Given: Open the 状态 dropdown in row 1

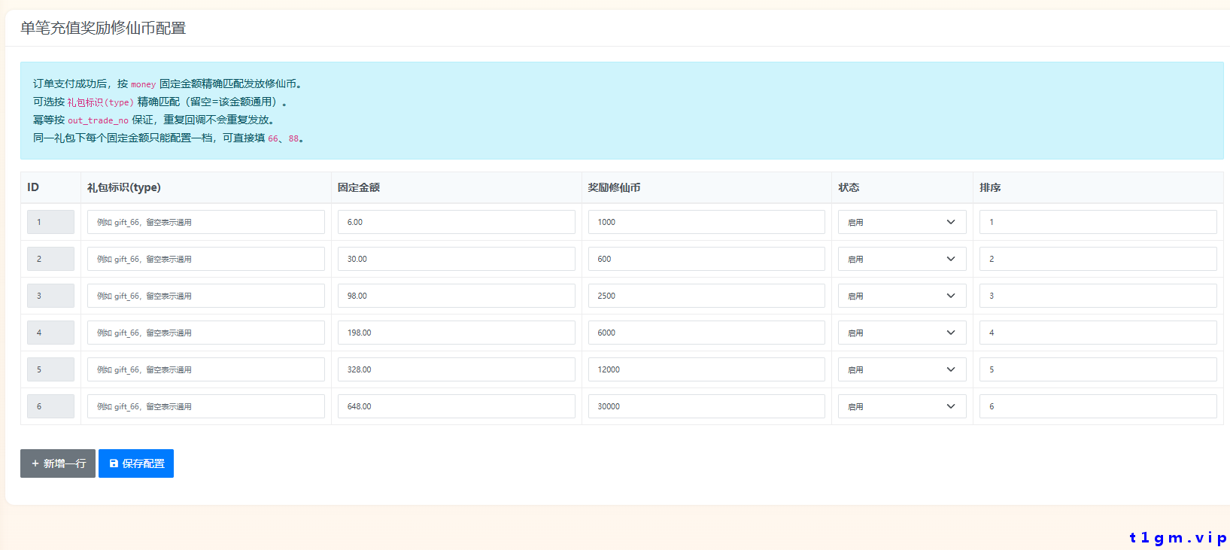Looking at the screenshot, I should (x=902, y=222).
